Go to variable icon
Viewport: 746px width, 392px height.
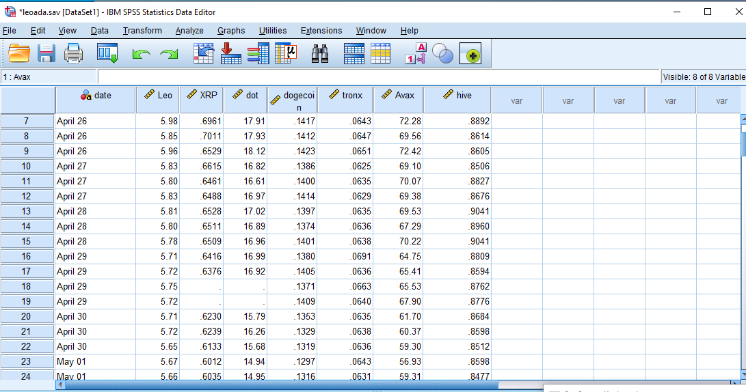point(230,53)
